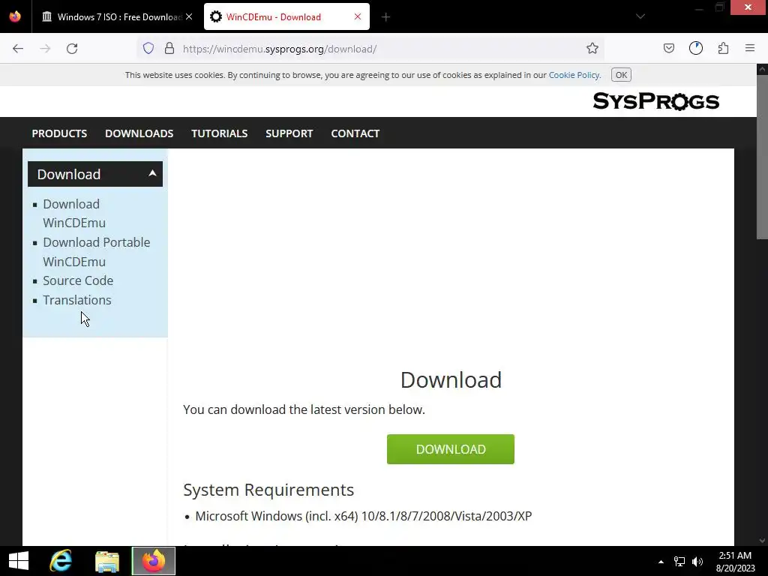
Task: Click the padlock site security icon
Action: click(169, 48)
